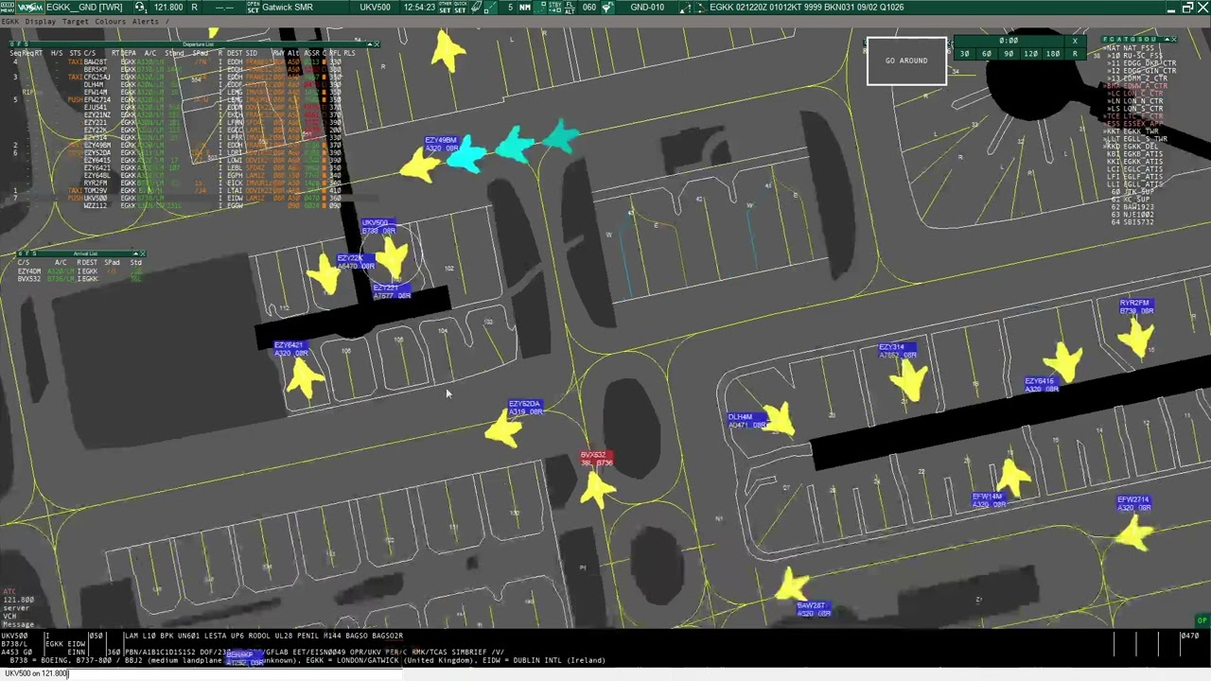Click the selected aircraft UKV500 field
1211x681 pixels.
point(375,8)
